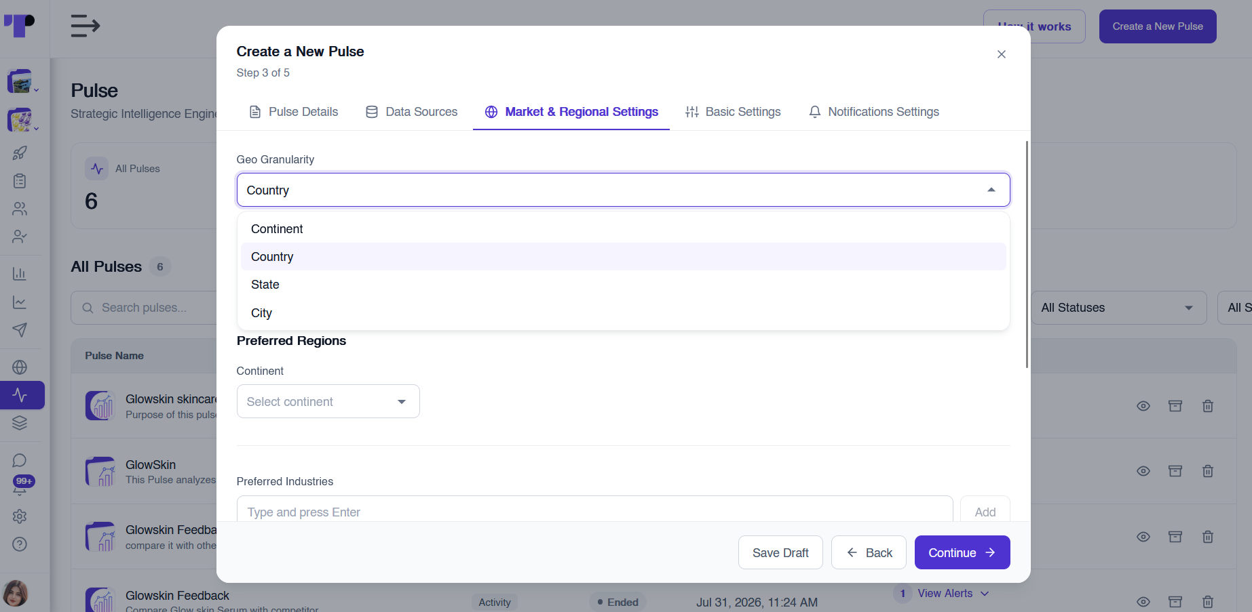
Task: Open the globe icon in the sidebar
Action: 20,367
